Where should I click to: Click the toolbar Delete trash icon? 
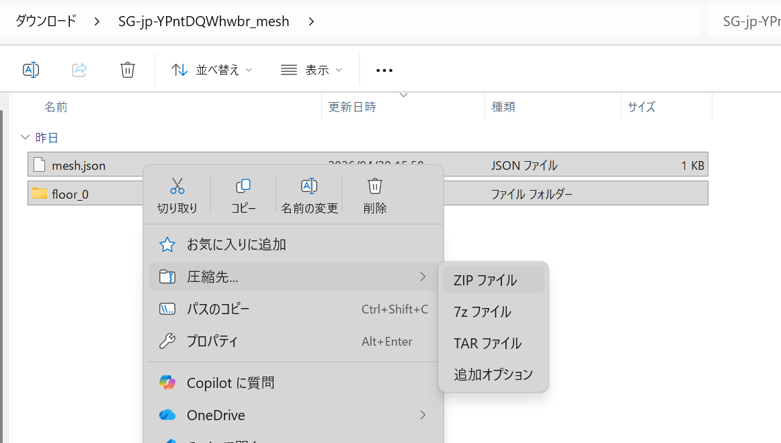pos(128,70)
